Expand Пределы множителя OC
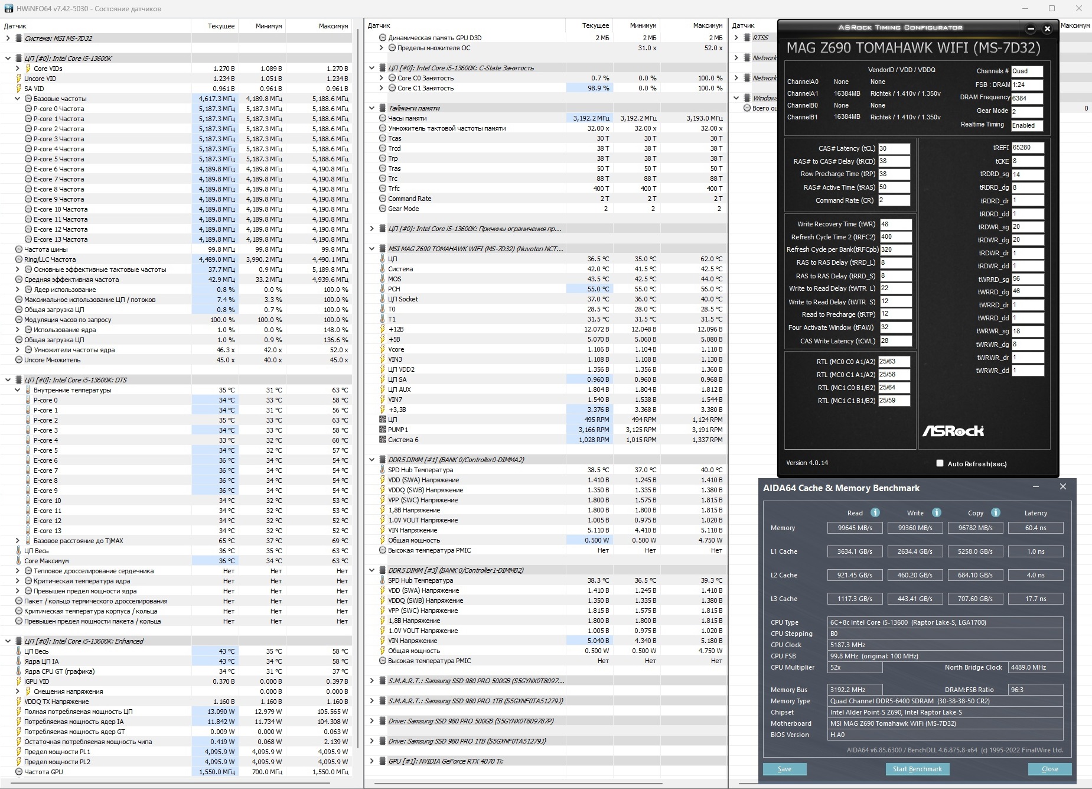The height and width of the screenshot is (789, 1092). point(381,48)
